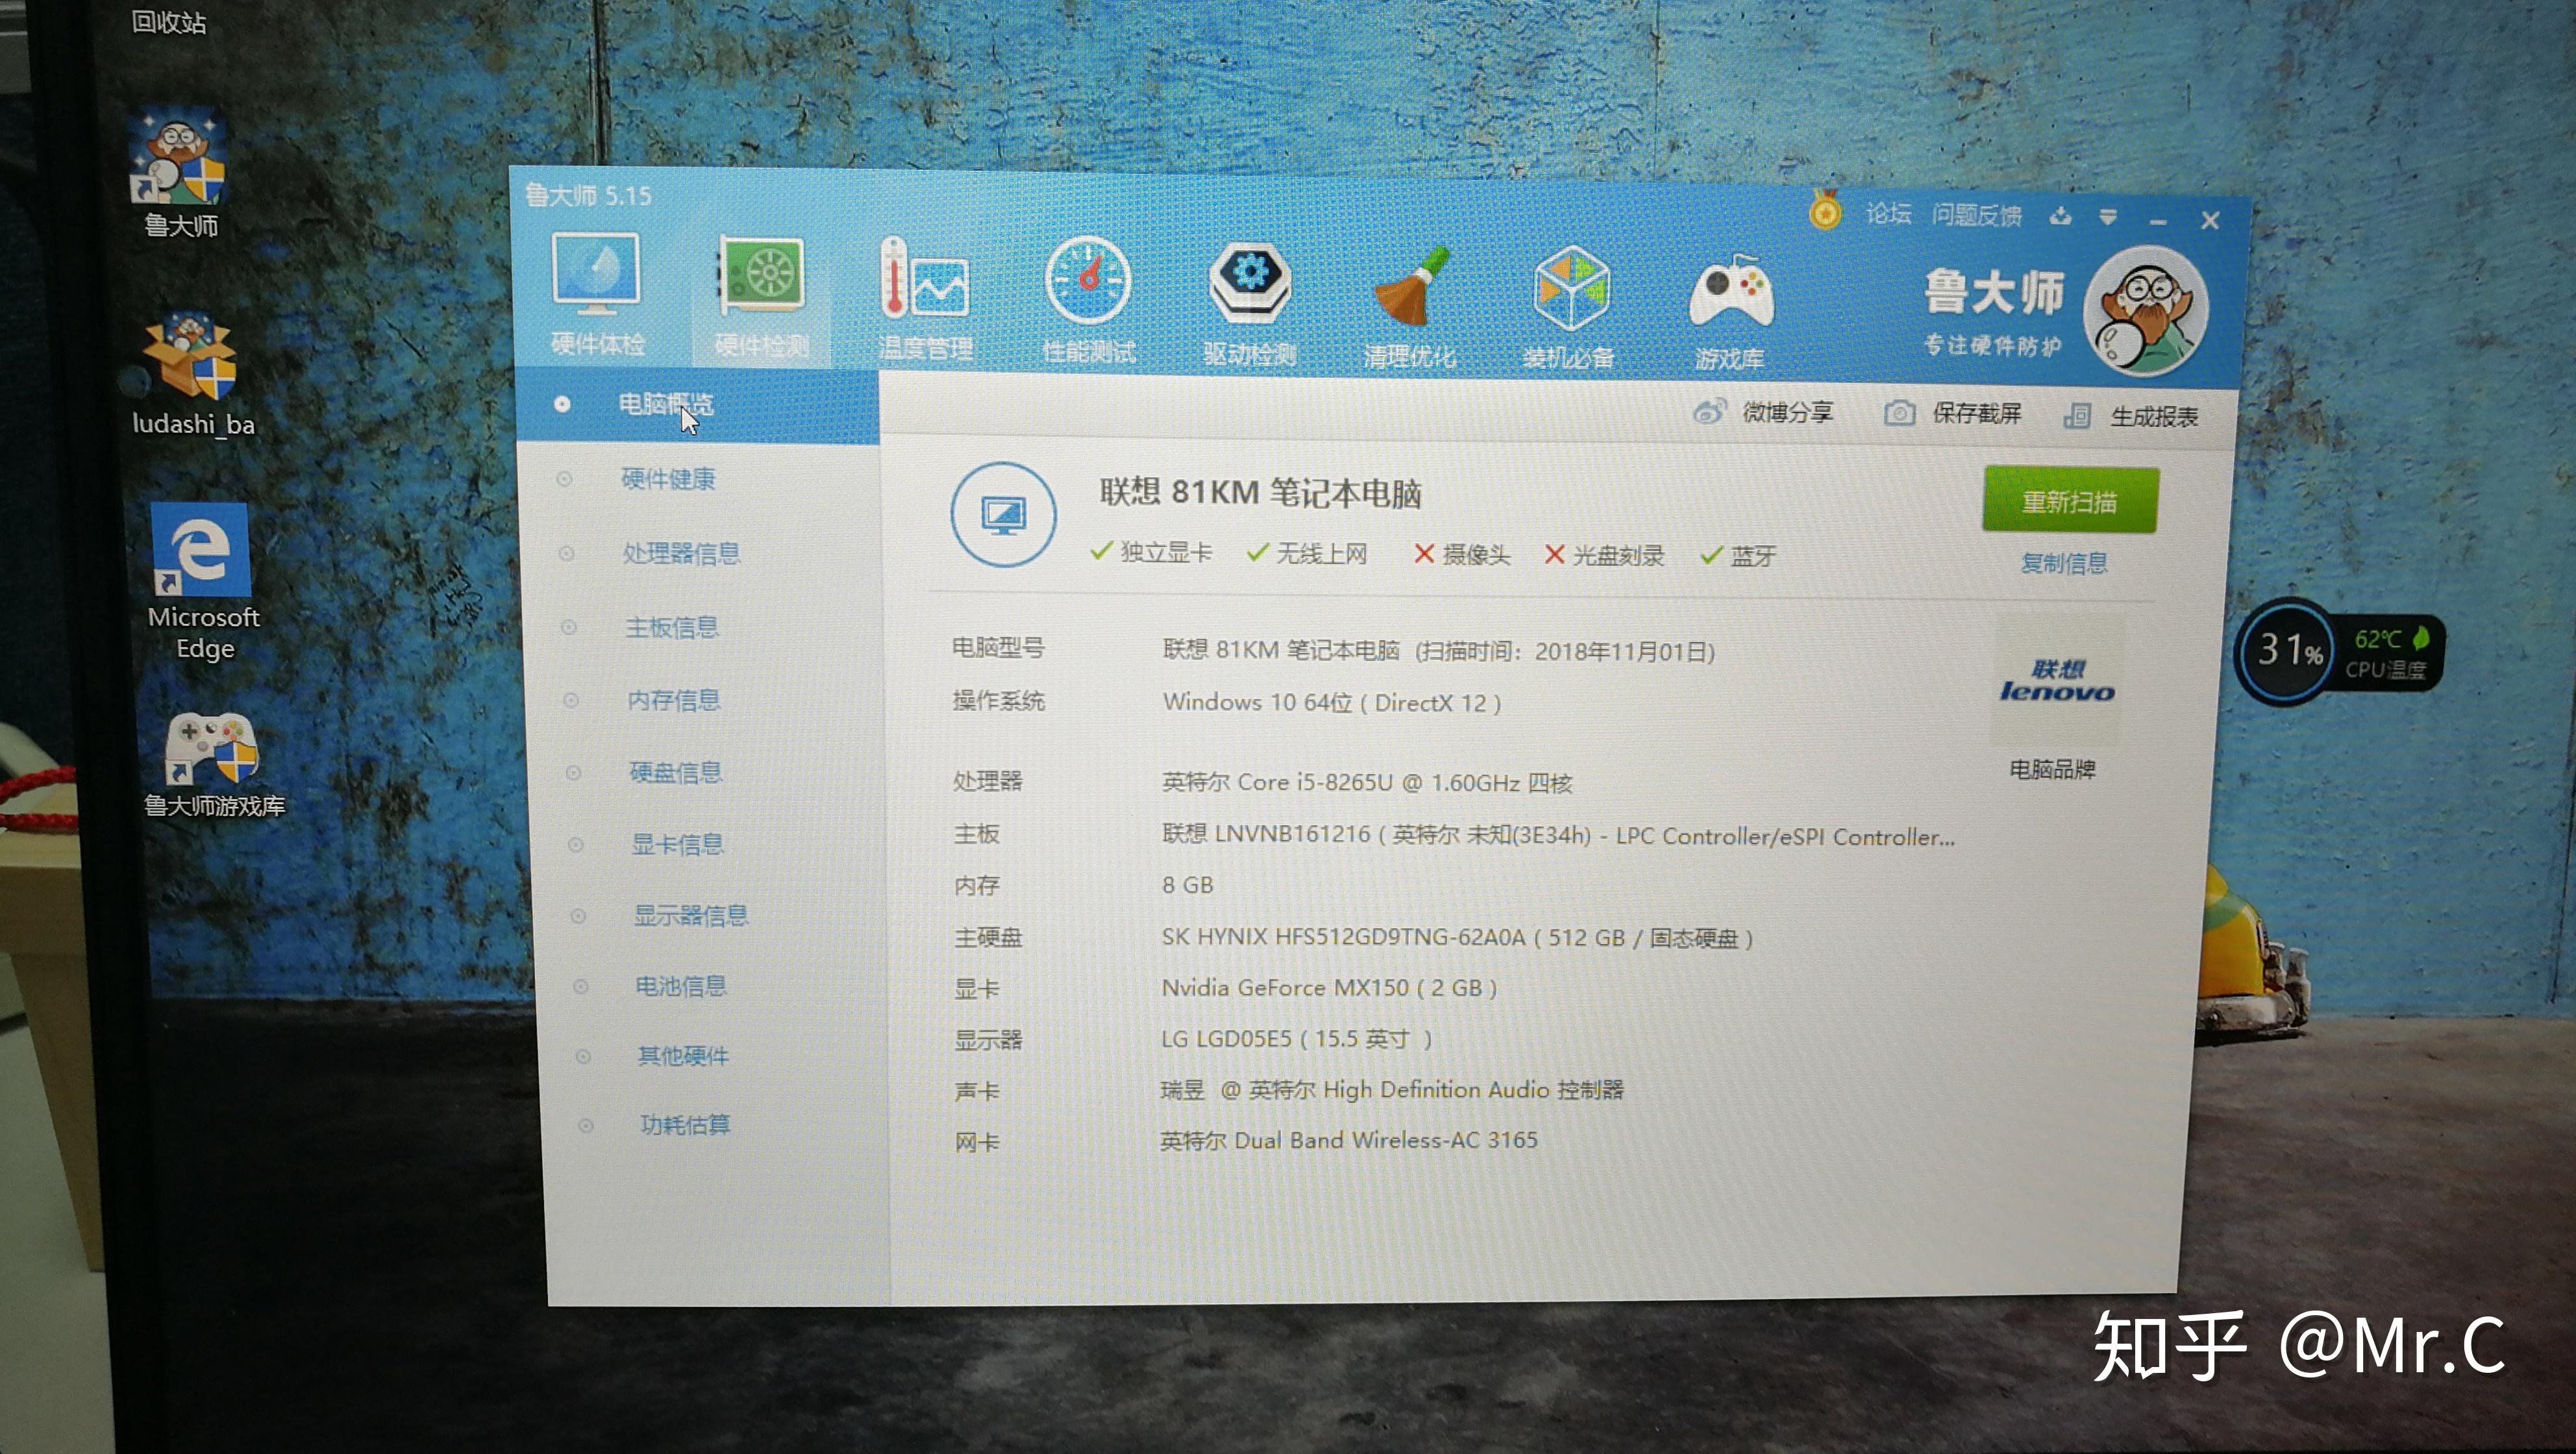Image resolution: width=2576 pixels, height=1454 pixels.
Task: Click the 31% memory usage floating ball
Action: coord(2287,651)
